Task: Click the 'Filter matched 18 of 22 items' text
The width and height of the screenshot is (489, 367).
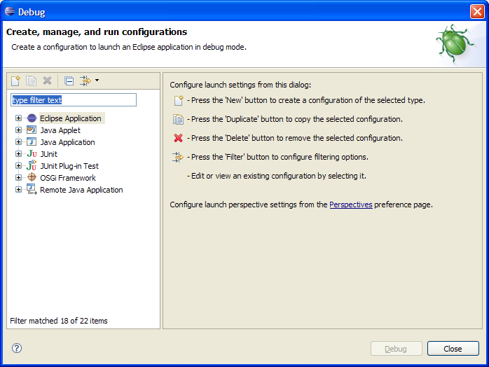Action: [59, 321]
